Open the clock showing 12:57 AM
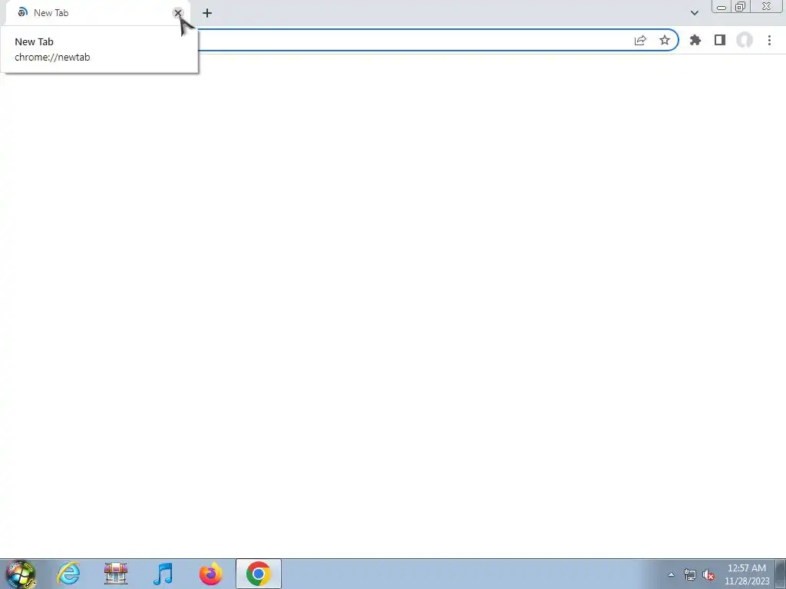Screen dimensions: 786x589 pyautogui.click(x=747, y=574)
